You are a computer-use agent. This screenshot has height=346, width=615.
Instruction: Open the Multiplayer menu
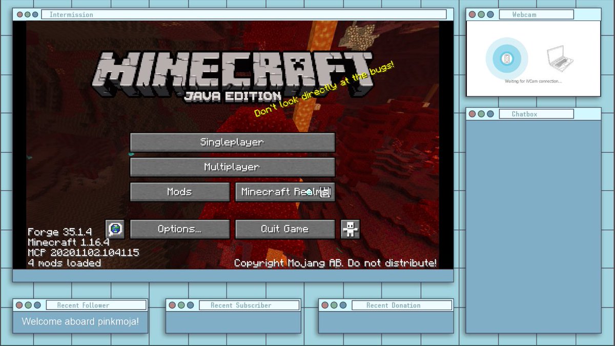pos(232,167)
